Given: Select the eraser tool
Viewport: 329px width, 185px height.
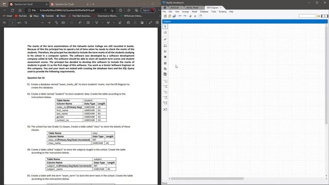Looking at the screenshot, I should tap(165, 39).
